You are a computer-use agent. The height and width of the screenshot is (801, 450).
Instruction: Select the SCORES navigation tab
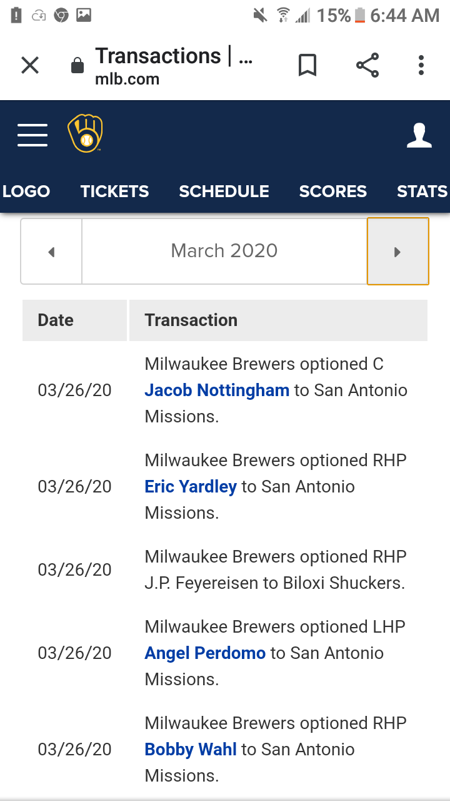pyautogui.click(x=333, y=191)
